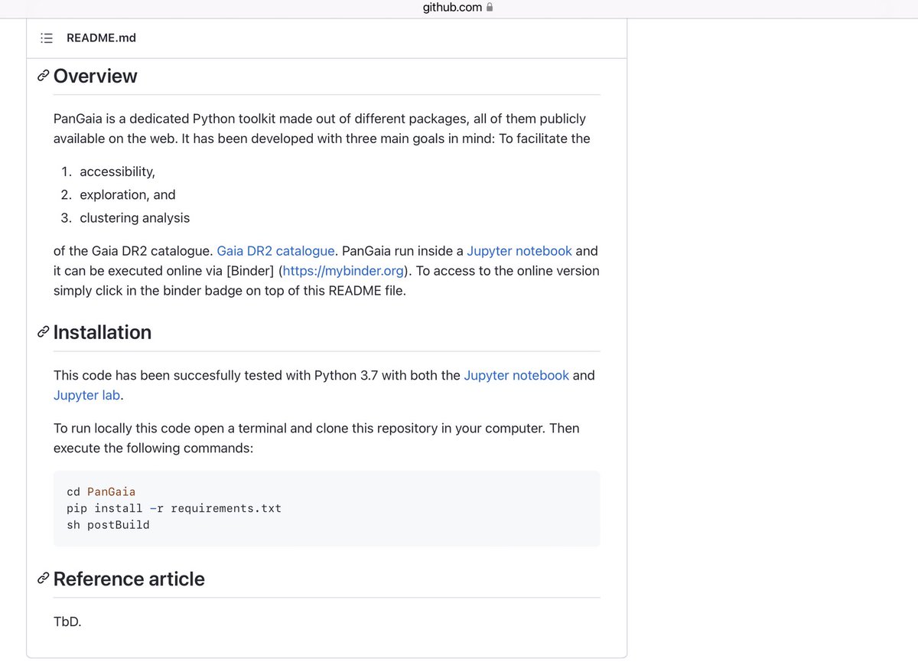Image resolution: width=918 pixels, height=672 pixels.
Task: Click the 'cd PanGaia' code line
Action: [101, 491]
